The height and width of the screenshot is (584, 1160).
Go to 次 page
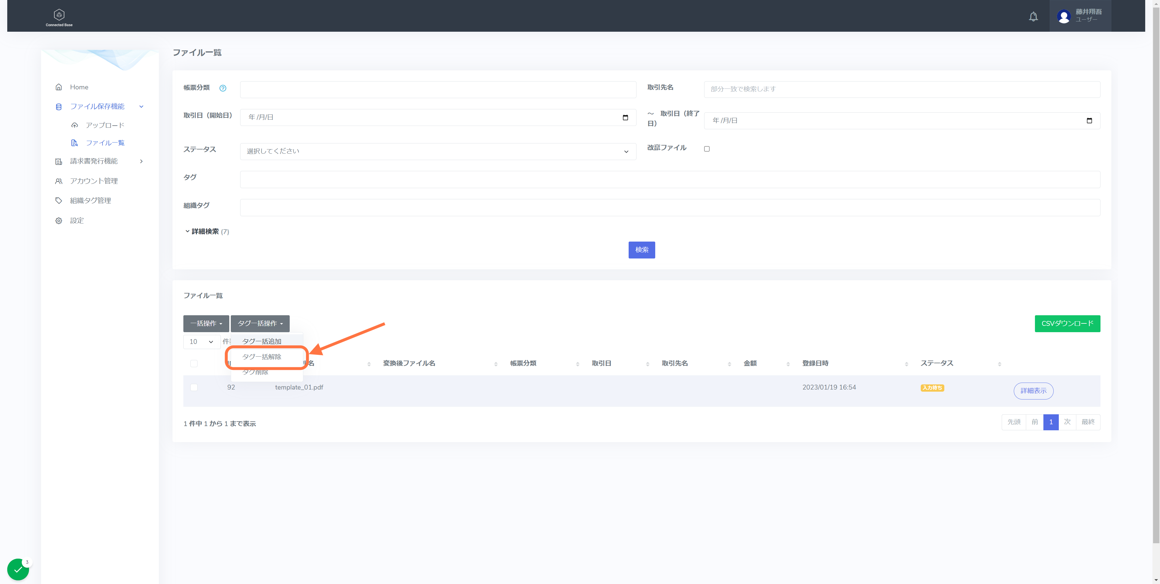click(1067, 422)
